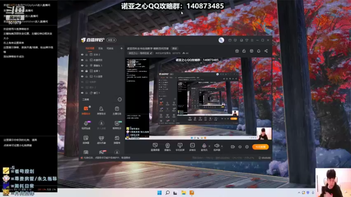Click the toolbox round more-options icon
This screenshot has width=351, height=197.
point(120,99)
